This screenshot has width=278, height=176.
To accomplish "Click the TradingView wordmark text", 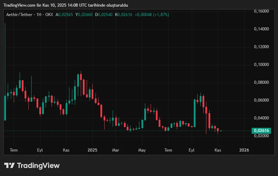I will [x=38, y=166].
